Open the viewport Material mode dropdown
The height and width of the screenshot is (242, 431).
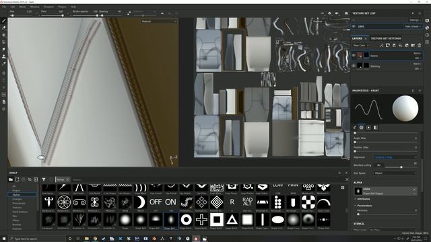click(x=159, y=22)
